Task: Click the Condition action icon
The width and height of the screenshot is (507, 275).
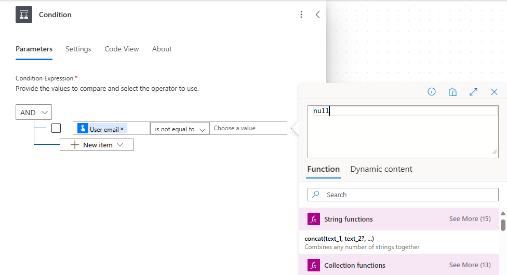Action: (24, 15)
